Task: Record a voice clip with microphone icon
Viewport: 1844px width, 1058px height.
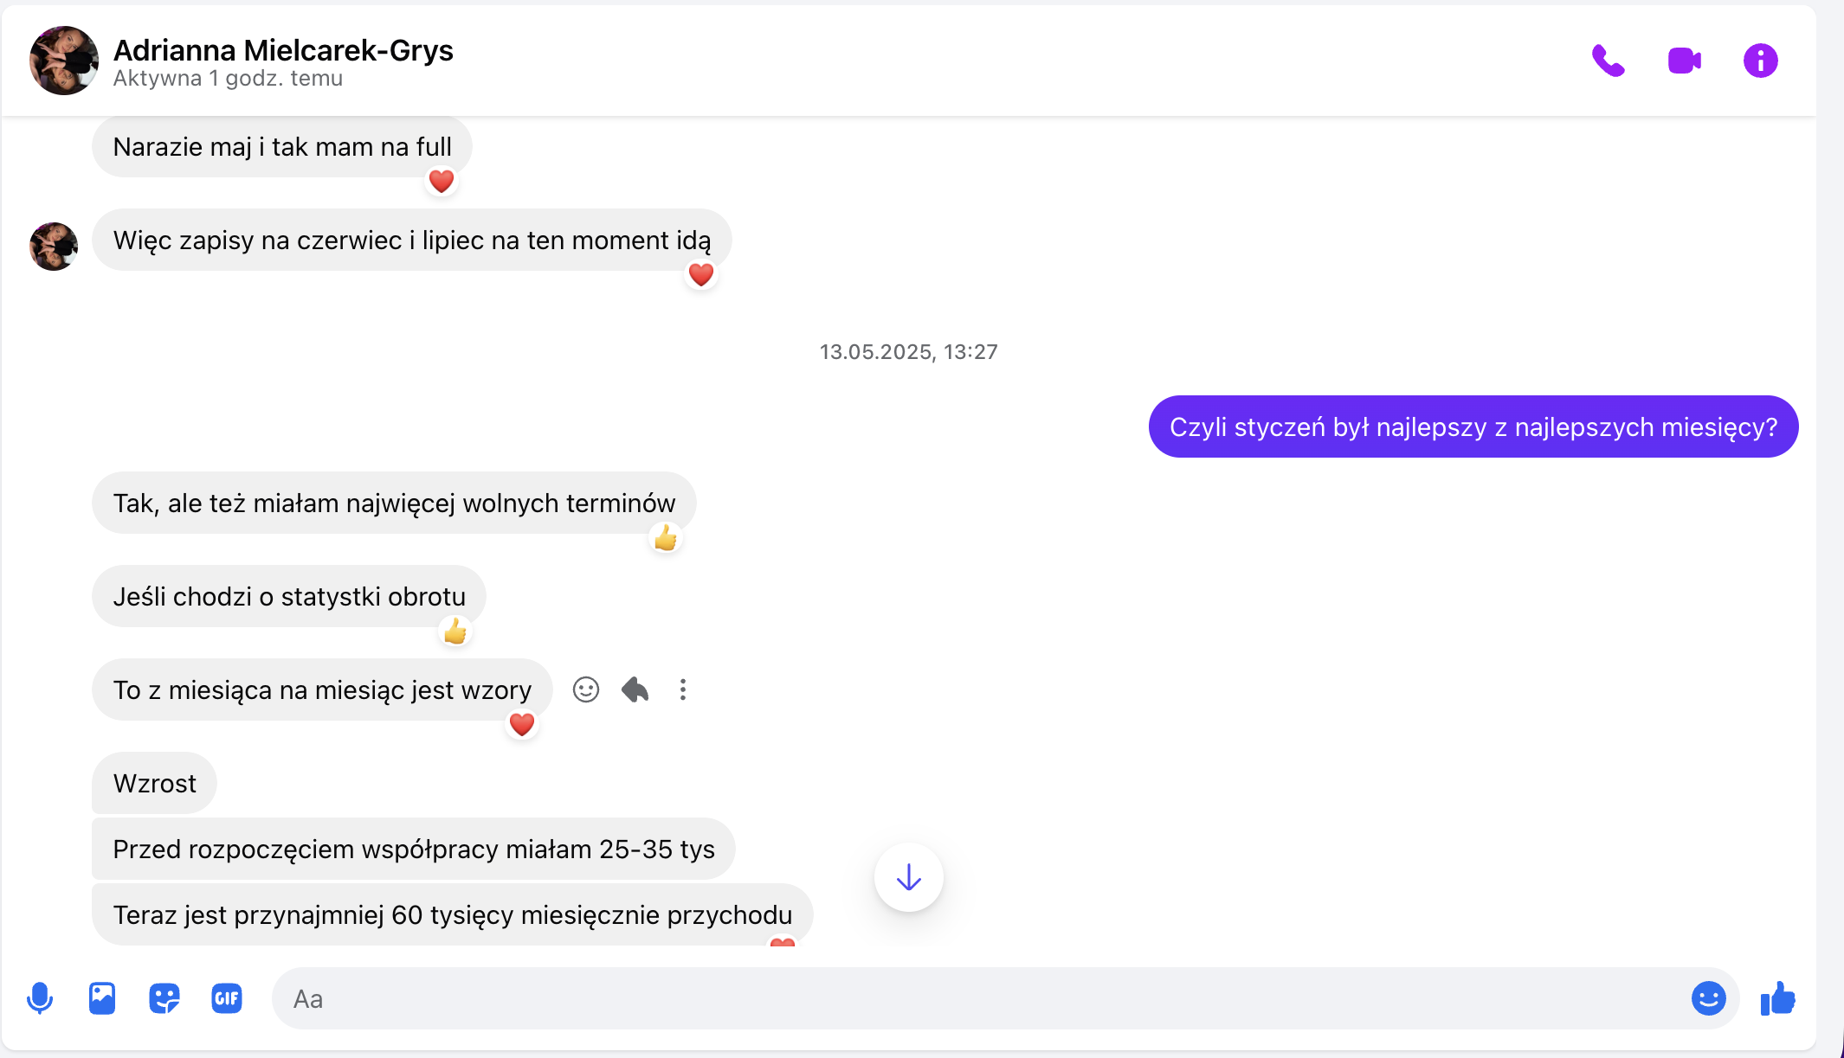Action: coord(40,998)
